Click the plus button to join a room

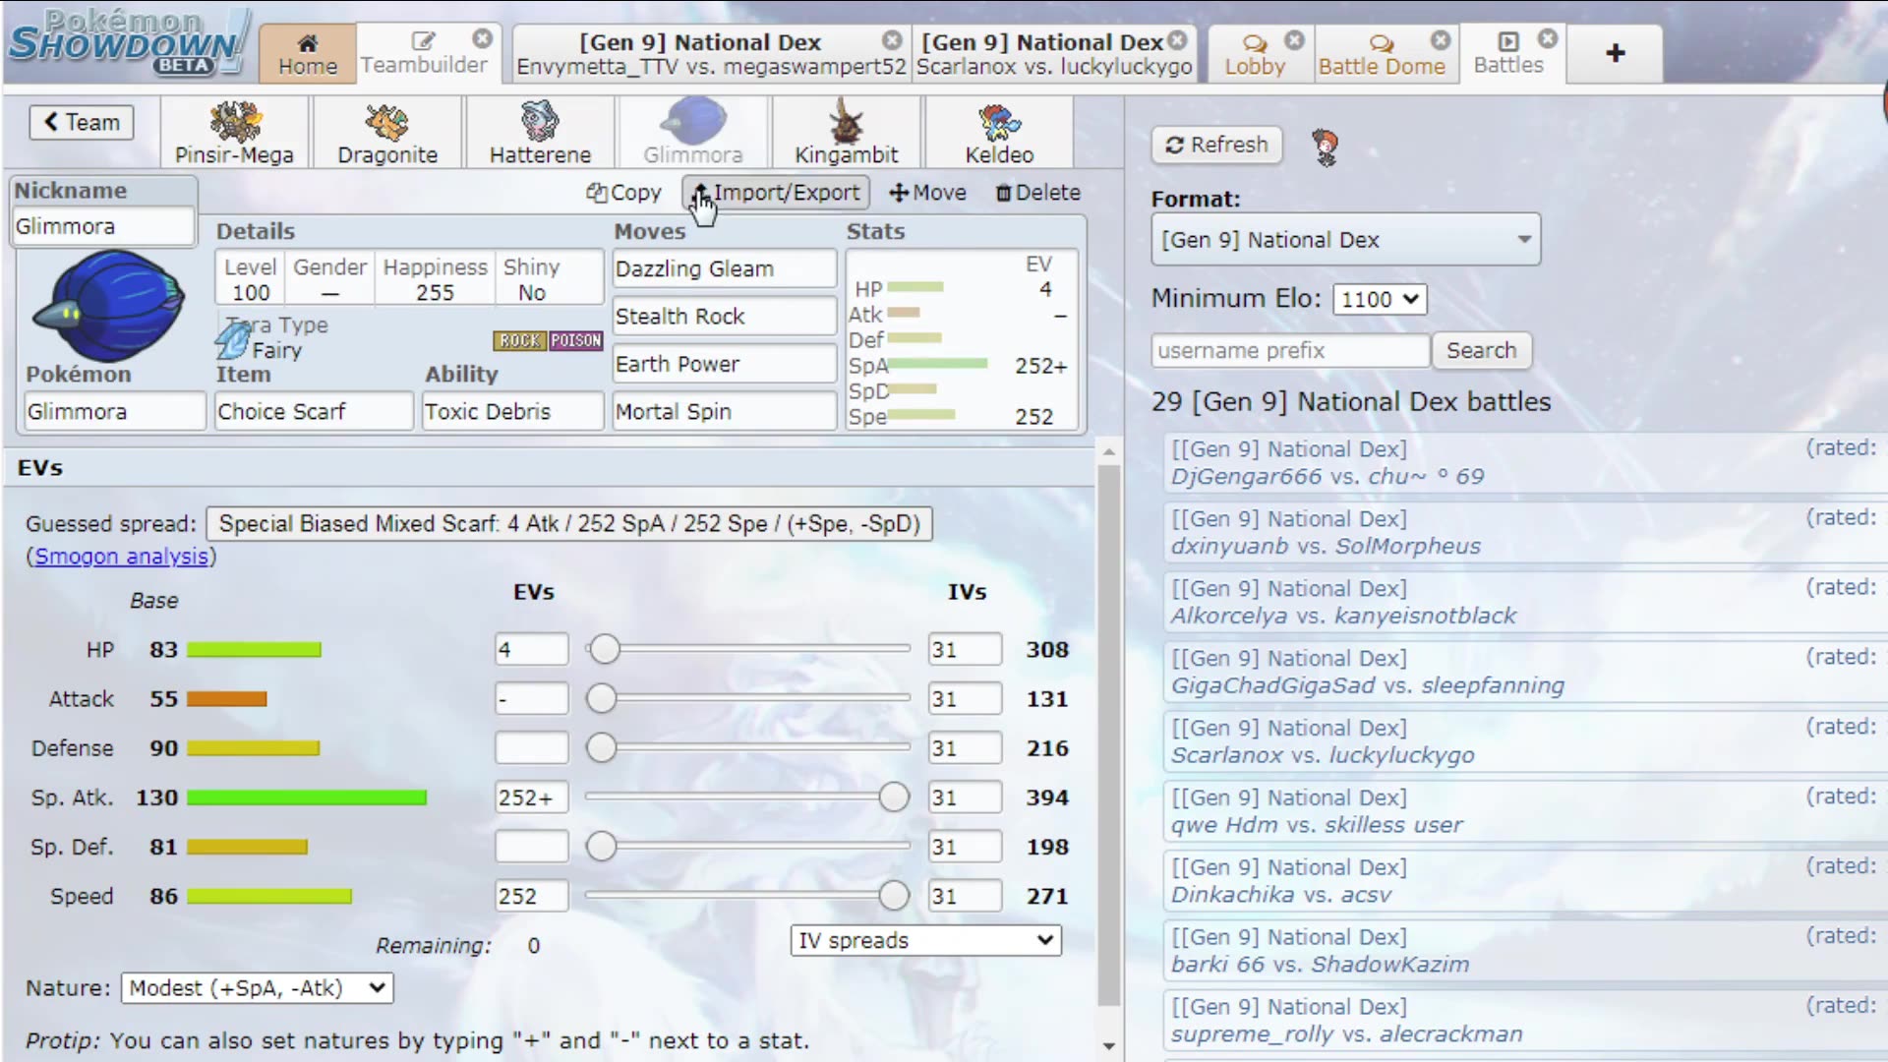(x=1616, y=53)
